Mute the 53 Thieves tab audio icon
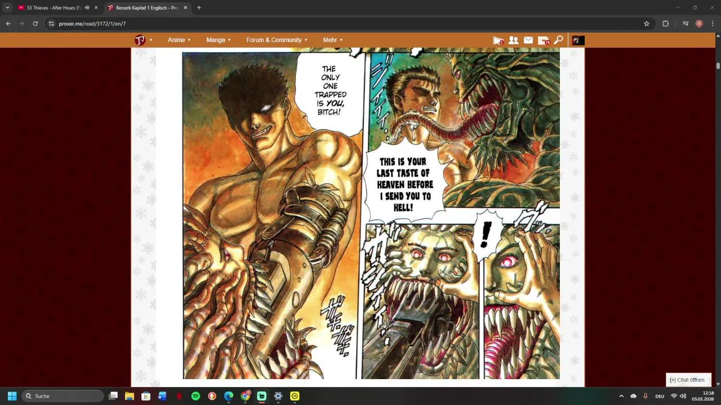Screen dimensions: 721x405 (87, 8)
